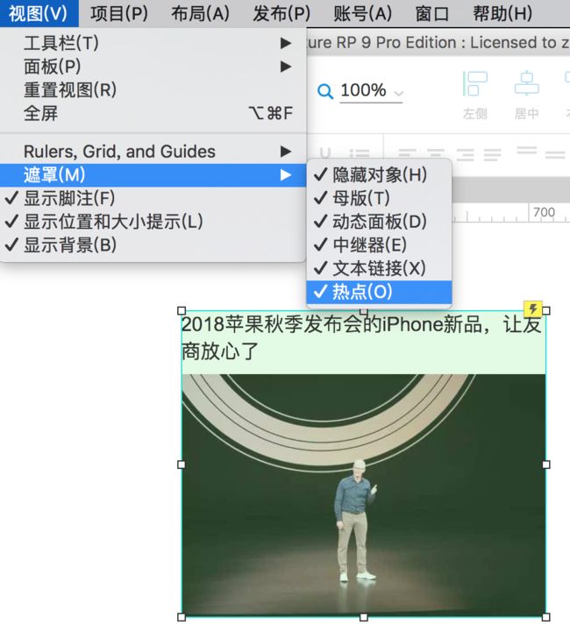Open the 账号(A) menu
Viewport: 570px width, 624px height.
tap(362, 13)
